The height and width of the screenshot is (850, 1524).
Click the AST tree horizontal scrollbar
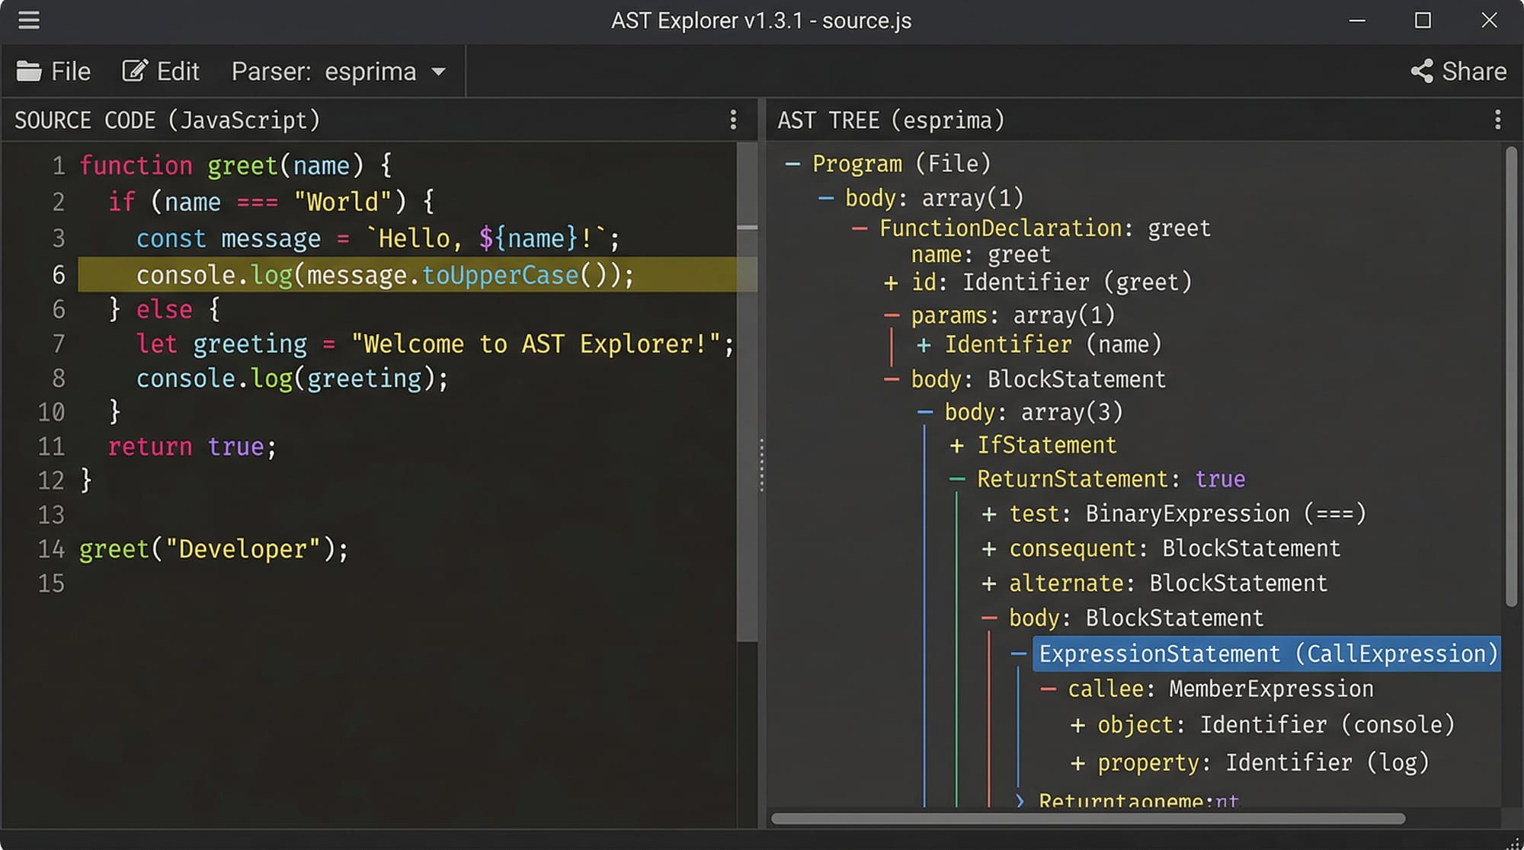pos(1088,819)
